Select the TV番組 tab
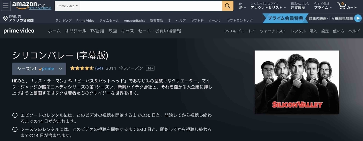This screenshot has height=141, width=363. point(97,31)
